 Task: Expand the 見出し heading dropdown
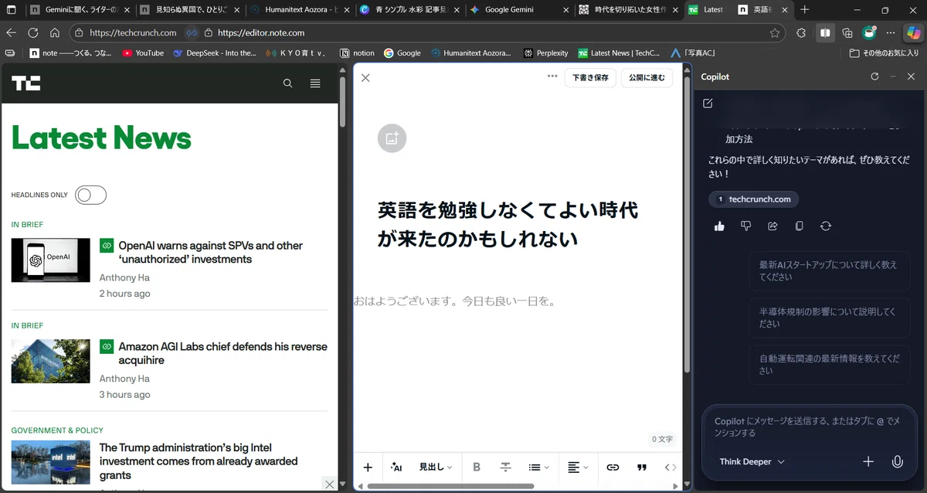pos(436,467)
